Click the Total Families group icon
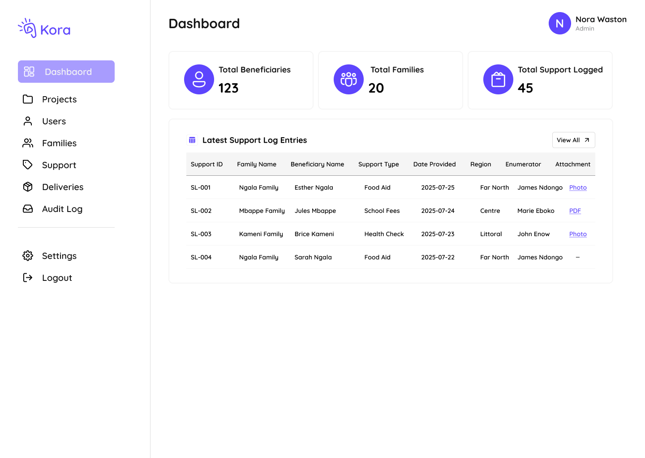This screenshot has height=458, width=645. click(x=348, y=79)
